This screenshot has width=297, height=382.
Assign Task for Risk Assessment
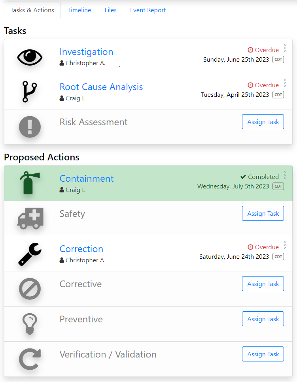[263, 122]
